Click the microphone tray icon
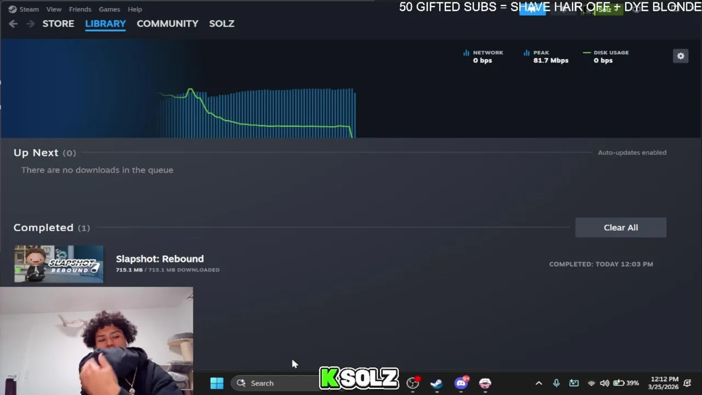702x395 pixels. click(556, 383)
